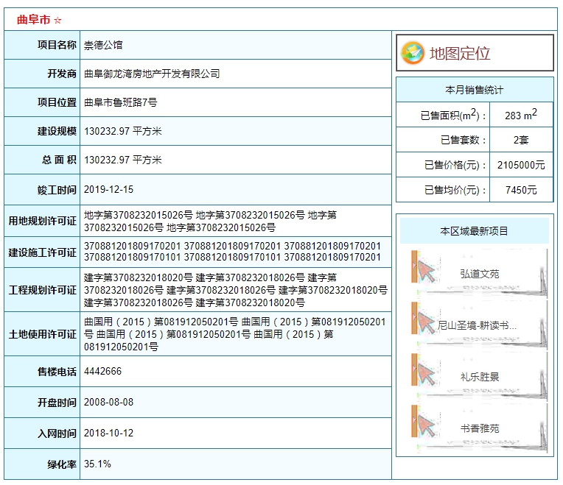Select the opening date 2008-08-08
Viewport: 563px width, 485px height.
point(108,402)
